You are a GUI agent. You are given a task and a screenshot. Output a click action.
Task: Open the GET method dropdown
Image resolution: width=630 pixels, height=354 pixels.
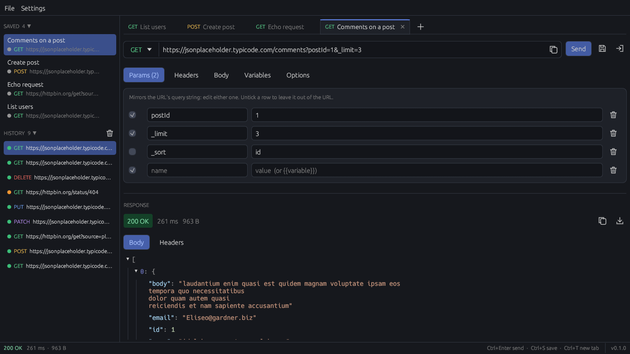[141, 49]
